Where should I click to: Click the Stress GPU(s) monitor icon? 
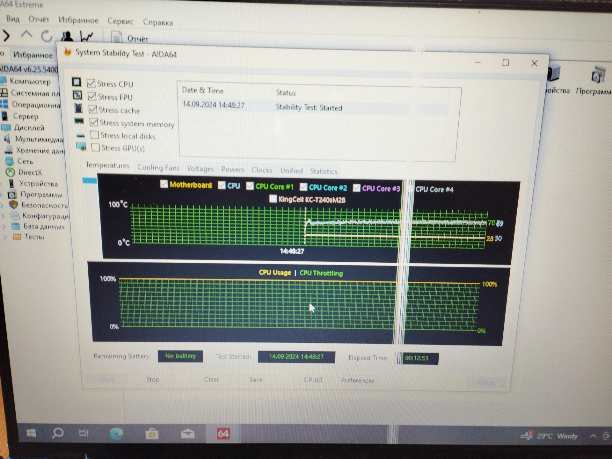pyautogui.click(x=81, y=147)
